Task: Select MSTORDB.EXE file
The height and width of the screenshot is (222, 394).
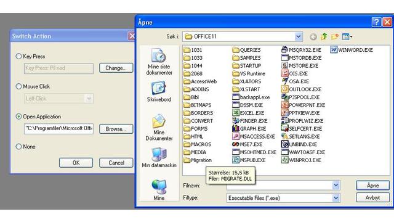Action: pos(302,57)
